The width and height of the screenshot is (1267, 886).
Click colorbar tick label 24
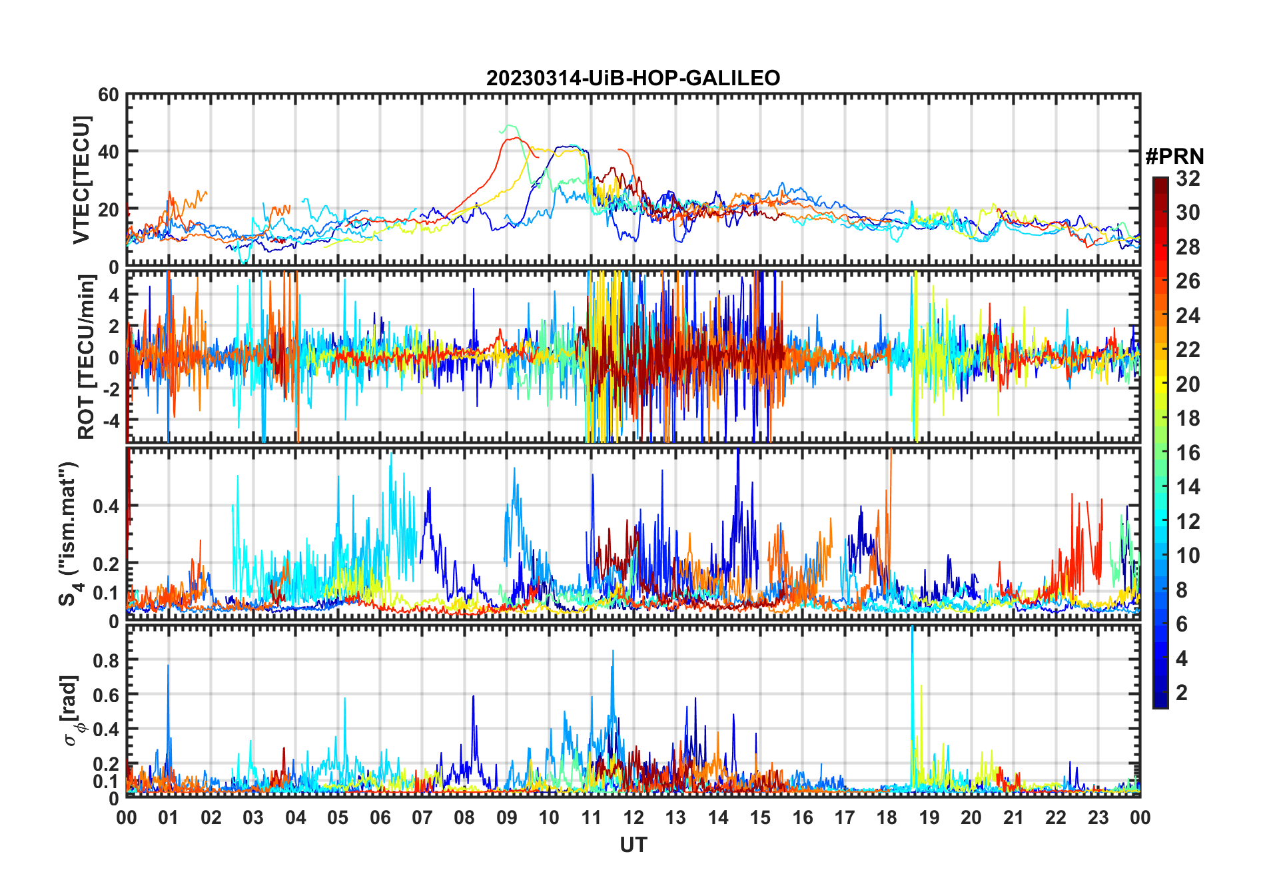coord(1188,316)
